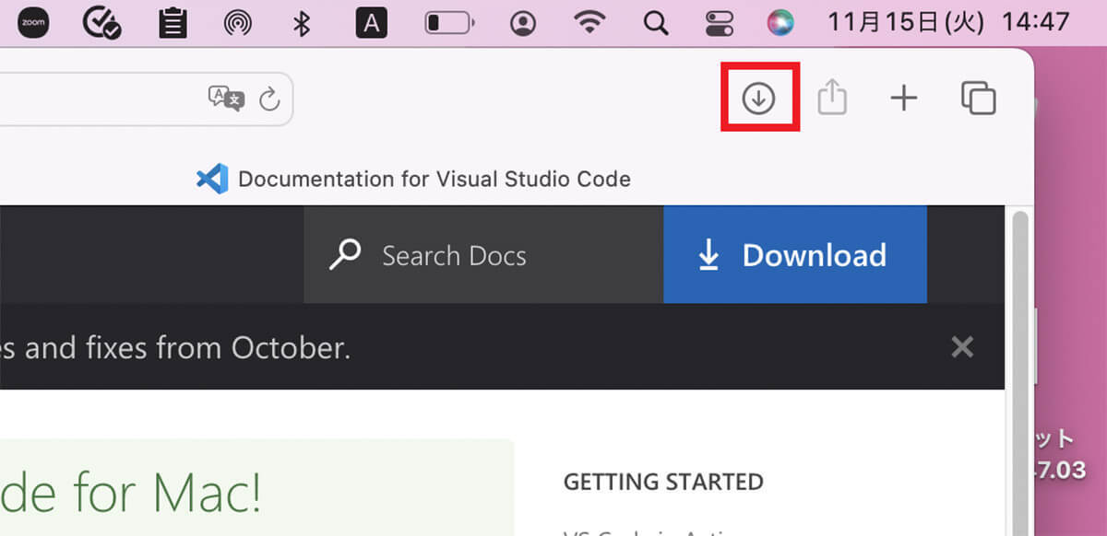
Task: Click the GETTING STARTED heading
Action: (663, 481)
